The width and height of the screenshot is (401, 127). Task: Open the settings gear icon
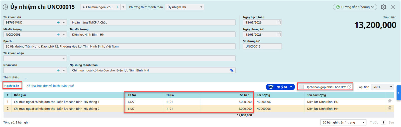pyautogui.click(x=383, y=7)
